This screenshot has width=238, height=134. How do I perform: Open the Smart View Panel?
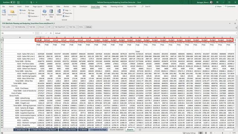pyautogui.click(x=4, y=12)
